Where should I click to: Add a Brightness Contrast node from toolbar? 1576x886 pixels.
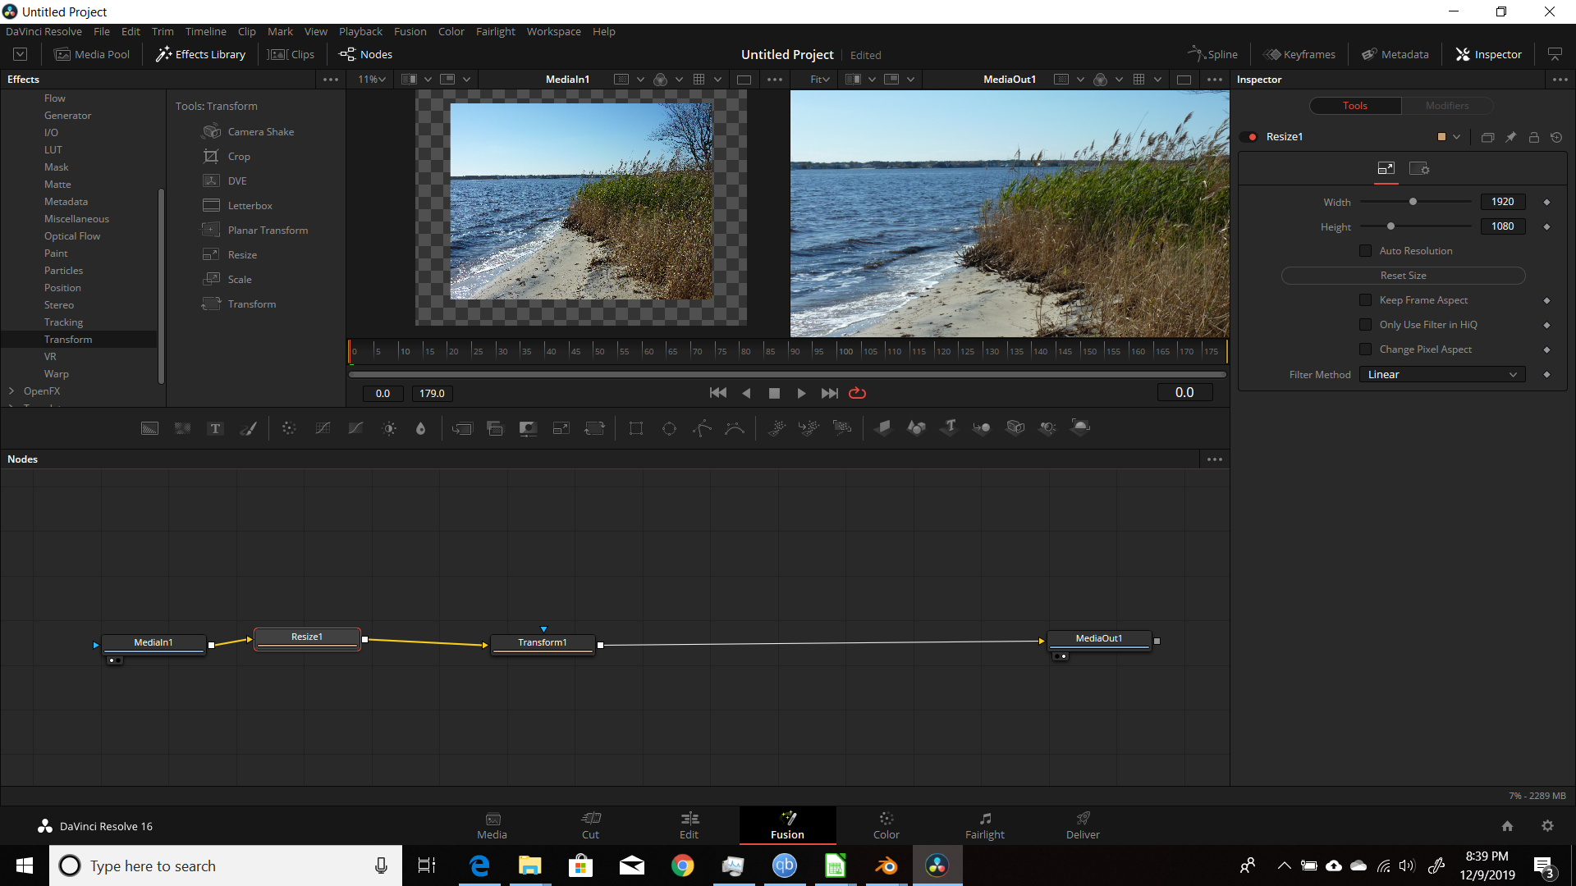[x=389, y=428]
